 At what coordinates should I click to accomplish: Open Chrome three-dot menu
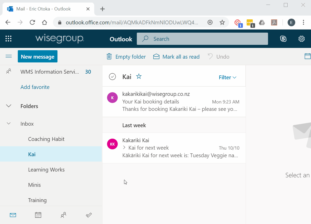303,22
